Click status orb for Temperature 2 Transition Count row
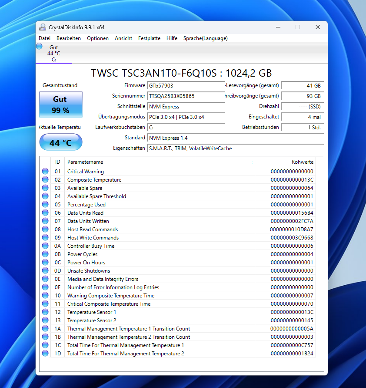The width and height of the screenshot is (366, 388). click(45, 337)
